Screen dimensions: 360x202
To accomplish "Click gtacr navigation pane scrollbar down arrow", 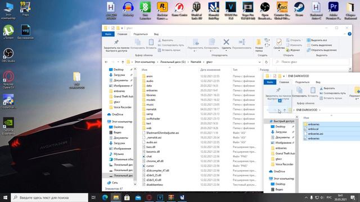I will click(x=135, y=184).
